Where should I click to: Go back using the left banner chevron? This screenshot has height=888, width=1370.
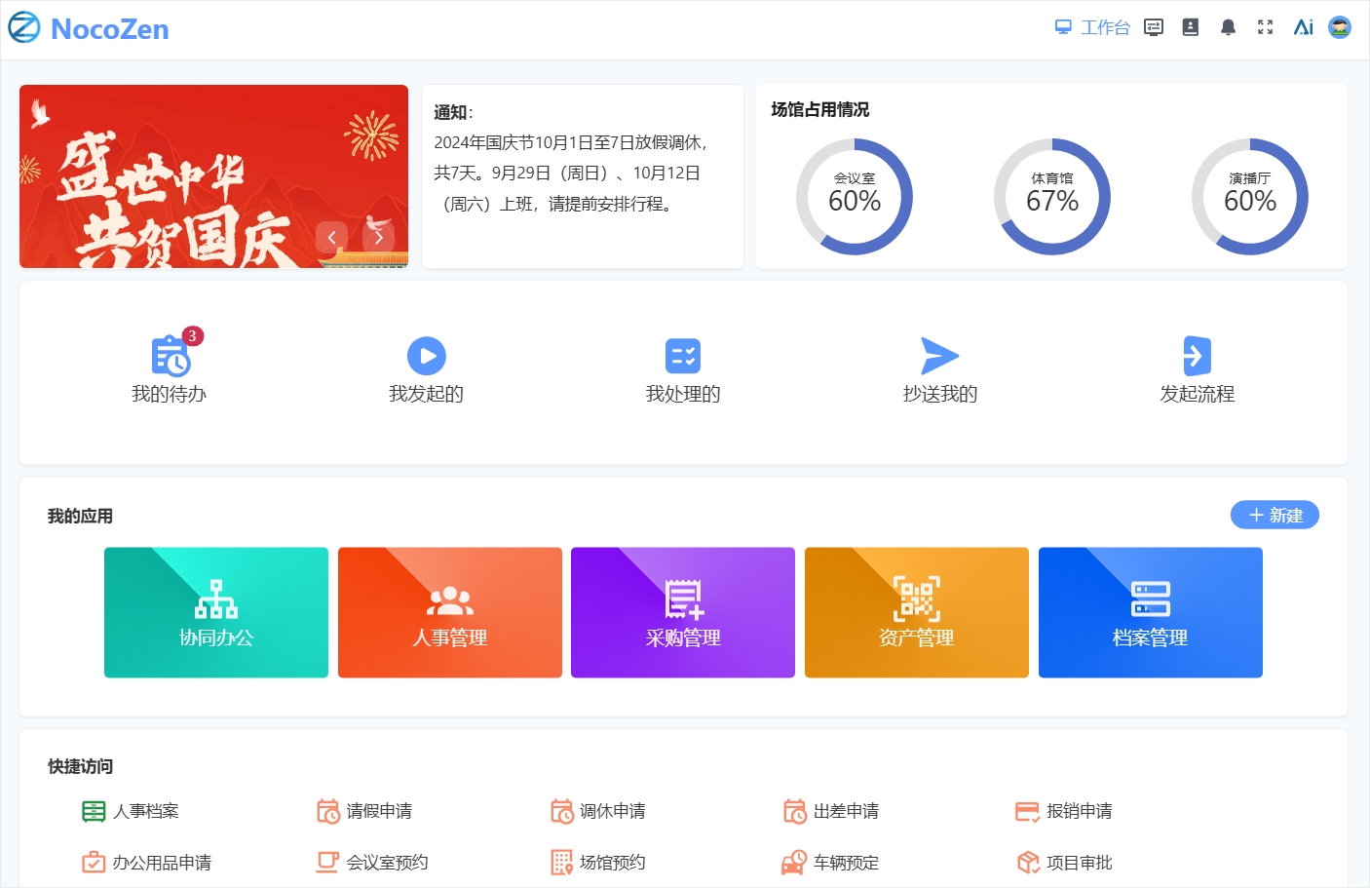click(x=331, y=237)
